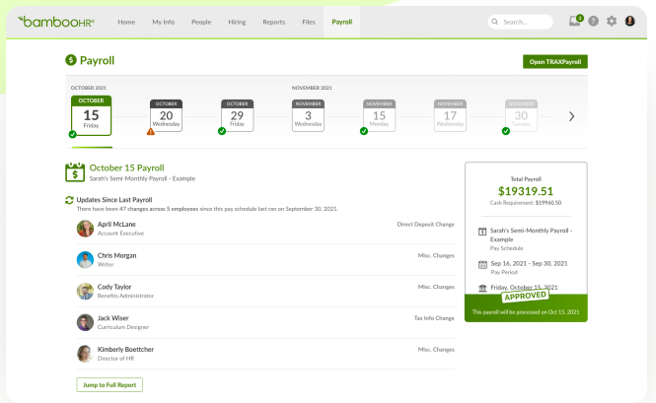Screen dimensions: 656x403
Task: Click Misc. Changes for Kimberly Boettcher
Action: pos(436,350)
